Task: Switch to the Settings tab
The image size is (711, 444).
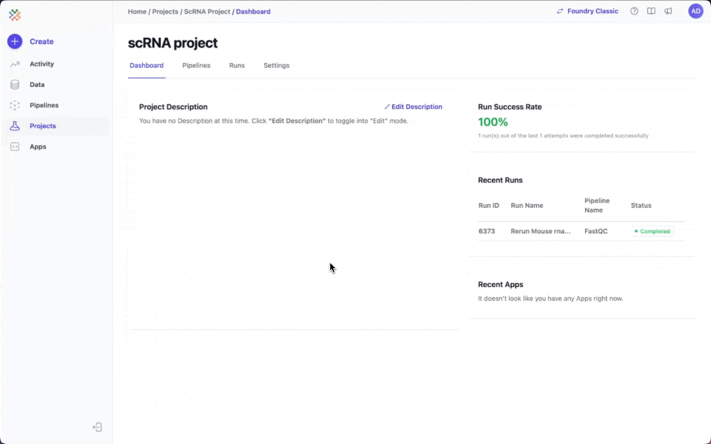Action: (276, 65)
